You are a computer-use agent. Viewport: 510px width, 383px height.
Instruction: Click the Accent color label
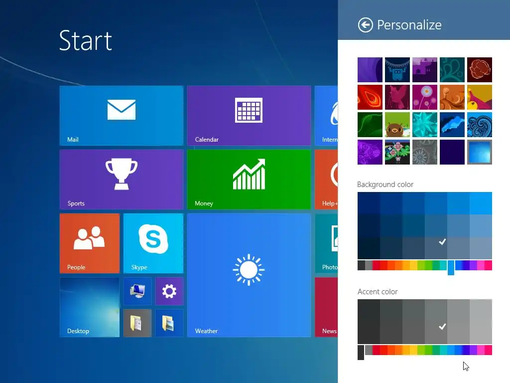pos(378,291)
